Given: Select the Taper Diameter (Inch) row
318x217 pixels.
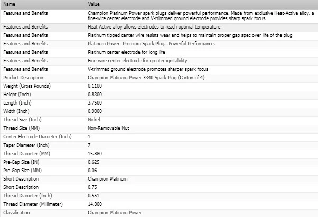Looking at the screenshot, I should tap(159, 145).
